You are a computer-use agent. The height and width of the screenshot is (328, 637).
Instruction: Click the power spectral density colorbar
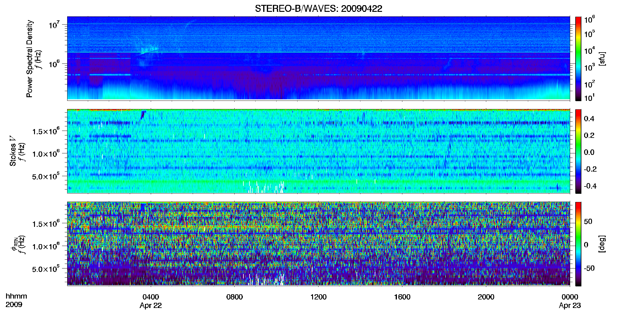(578, 59)
